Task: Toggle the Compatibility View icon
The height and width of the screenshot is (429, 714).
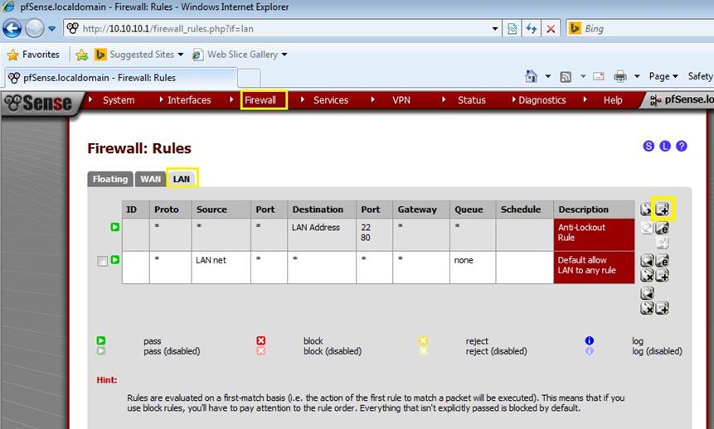Action: click(512, 29)
